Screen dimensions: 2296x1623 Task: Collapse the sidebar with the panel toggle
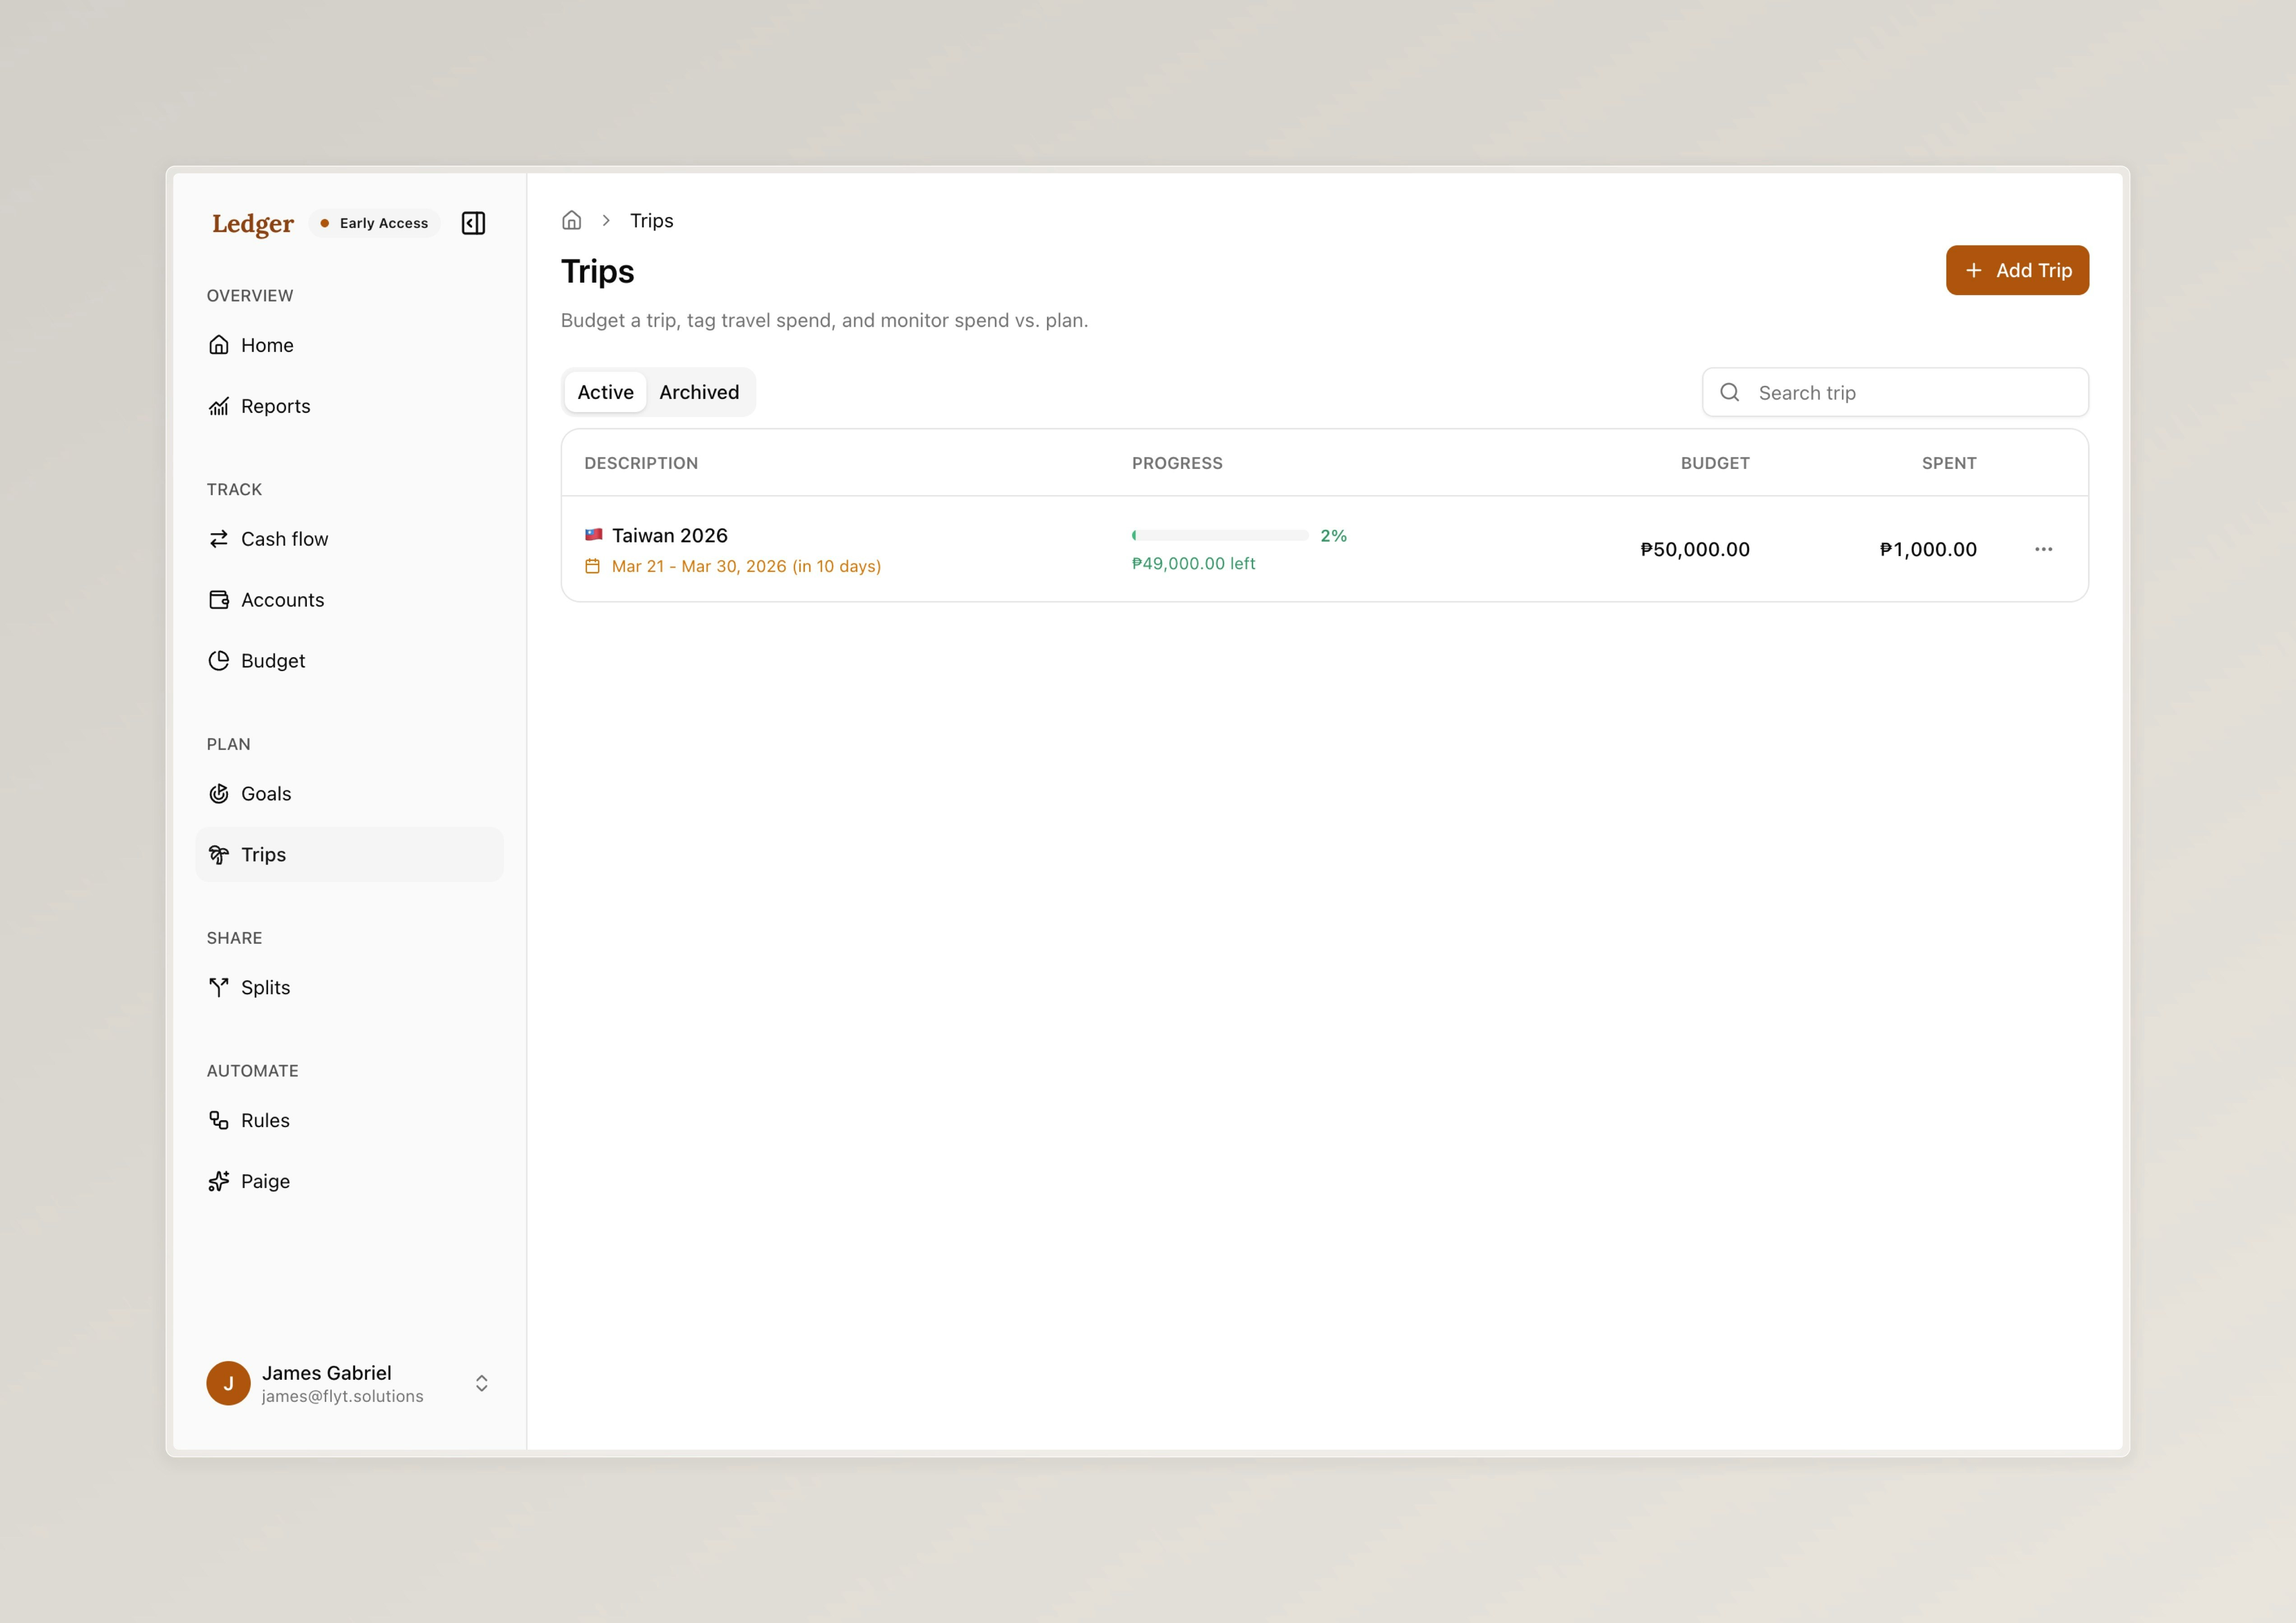pos(473,223)
